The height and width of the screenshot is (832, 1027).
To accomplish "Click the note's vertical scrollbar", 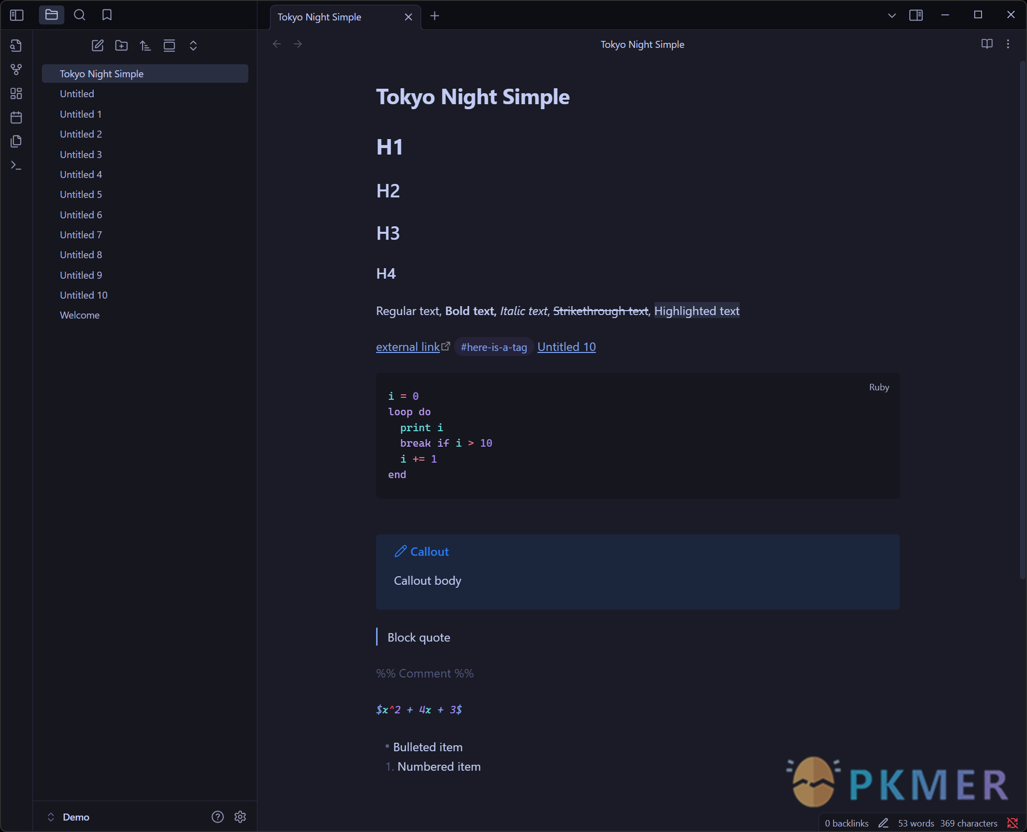I will point(1023,319).
